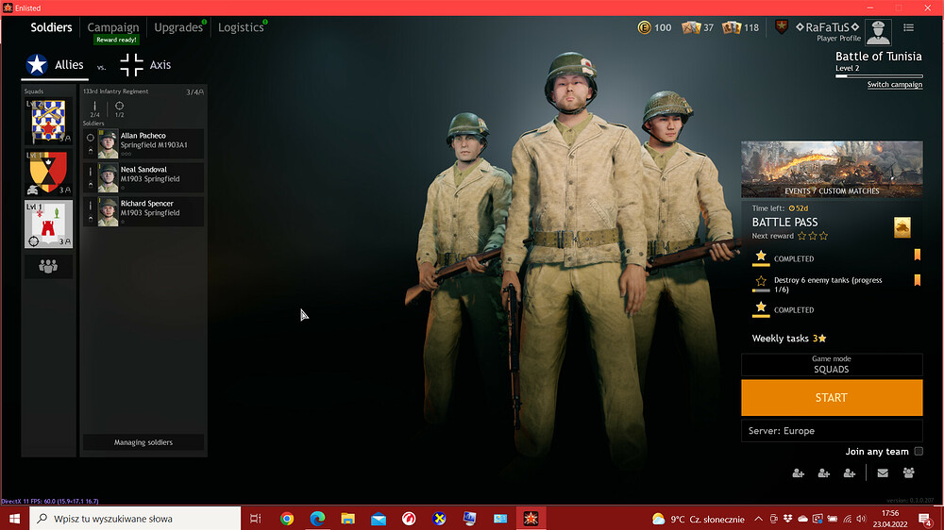The width and height of the screenshot is (944, 530).
Task: Open the Battle Pass heading
Action: (x=784, y=222)
